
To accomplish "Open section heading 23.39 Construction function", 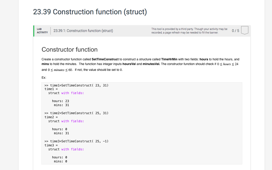I will (x=90, y=12).
